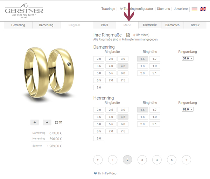Go to step 3 in pagination
The height and width of the screenshot is (179, 210).
coord(142,160)
